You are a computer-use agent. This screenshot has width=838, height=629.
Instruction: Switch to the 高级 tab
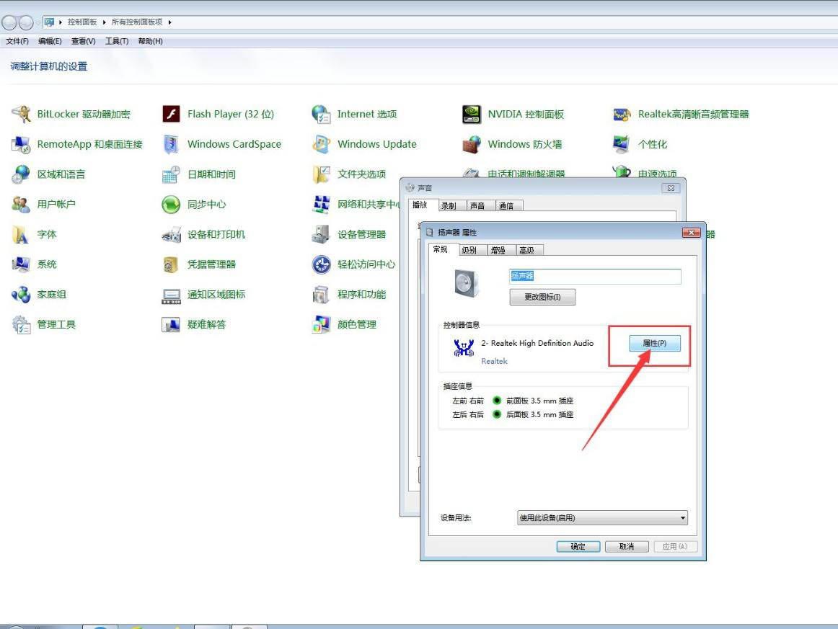click(x=526, y=250)
